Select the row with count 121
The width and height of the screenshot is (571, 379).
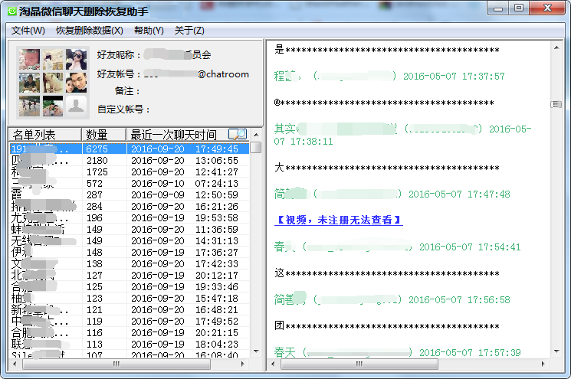pos(130,310)
